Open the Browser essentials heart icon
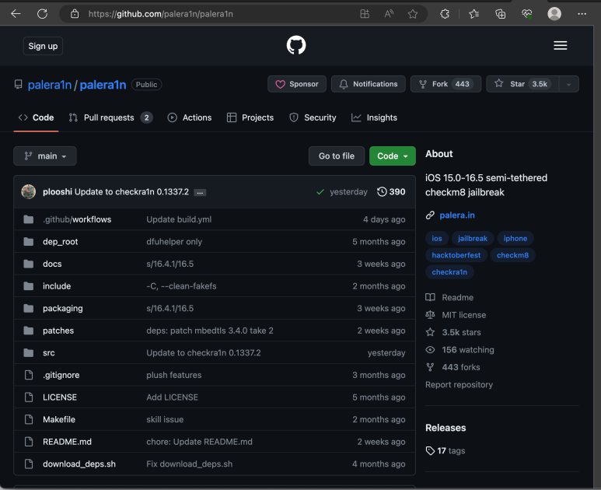This screenshot has width=601, height=490. point(526,14)
